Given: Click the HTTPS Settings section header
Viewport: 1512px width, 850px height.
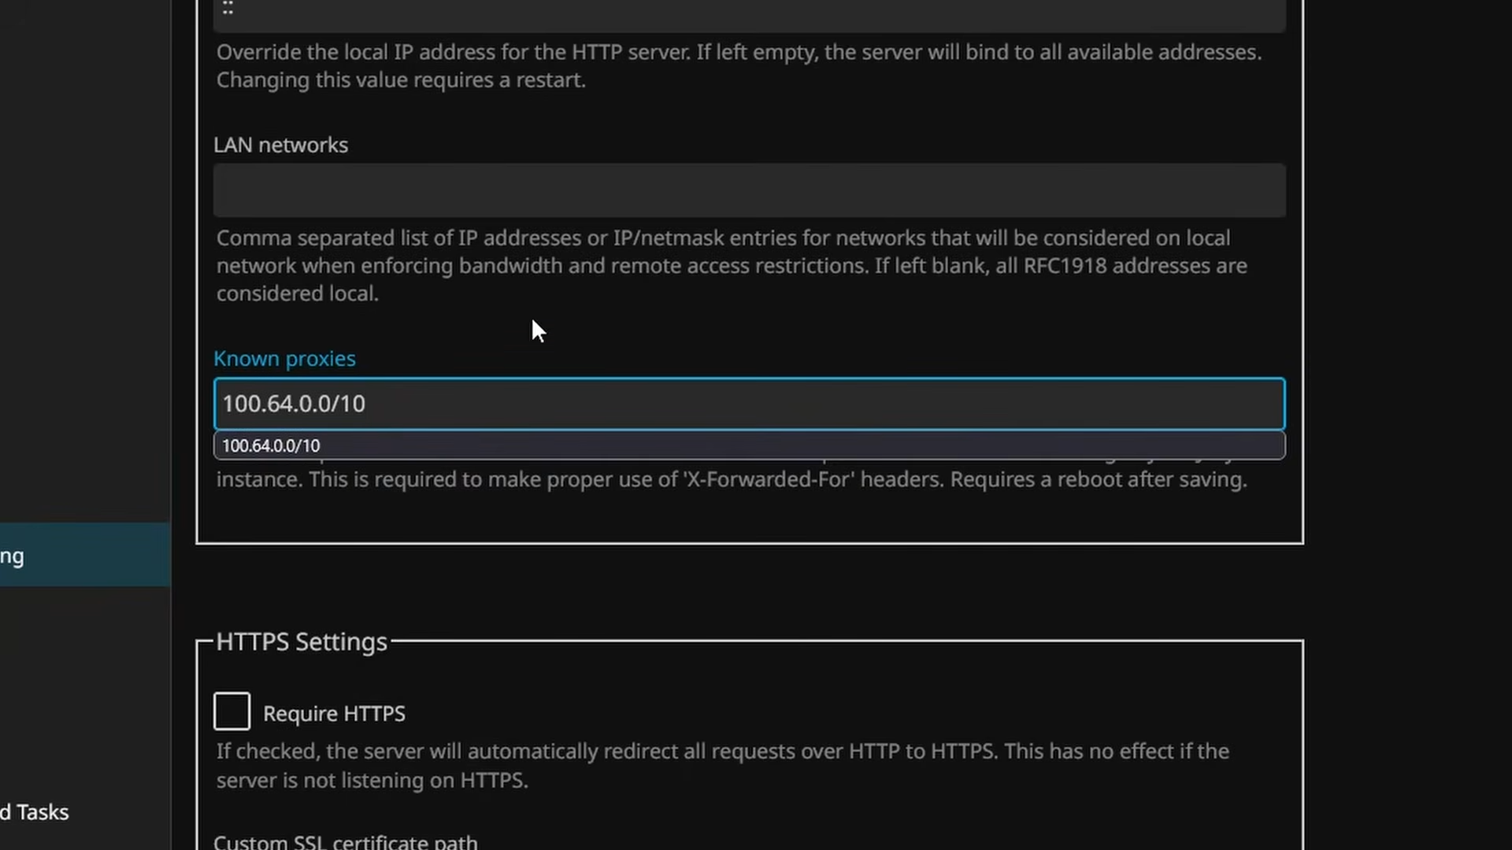Looking at the screenshot, I should click(x=301, y=641).
